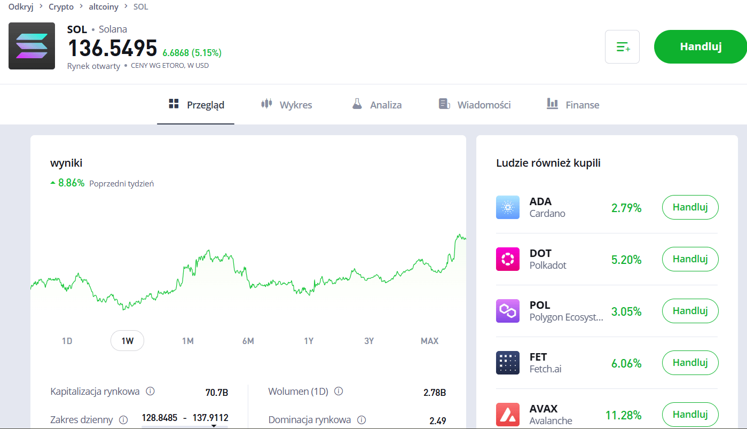Click the POL 3.05% change value
The image size is (747, 429).
coord(627,311)
